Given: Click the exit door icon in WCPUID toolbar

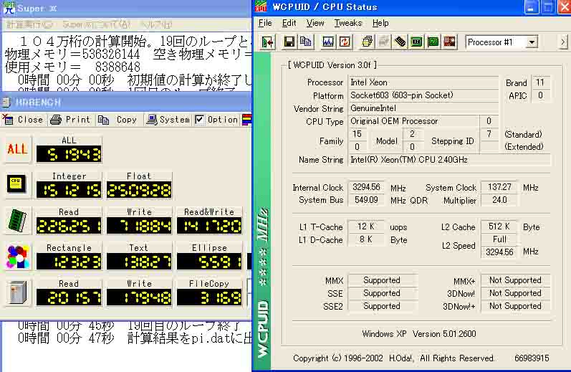Looking at the screenshot, I should [x=268, y=42].
